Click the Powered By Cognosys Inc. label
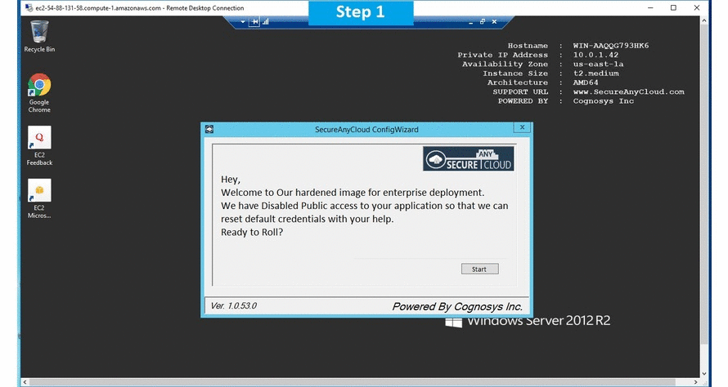This screenshot has height=387, width=728. [x=456, y=306]
